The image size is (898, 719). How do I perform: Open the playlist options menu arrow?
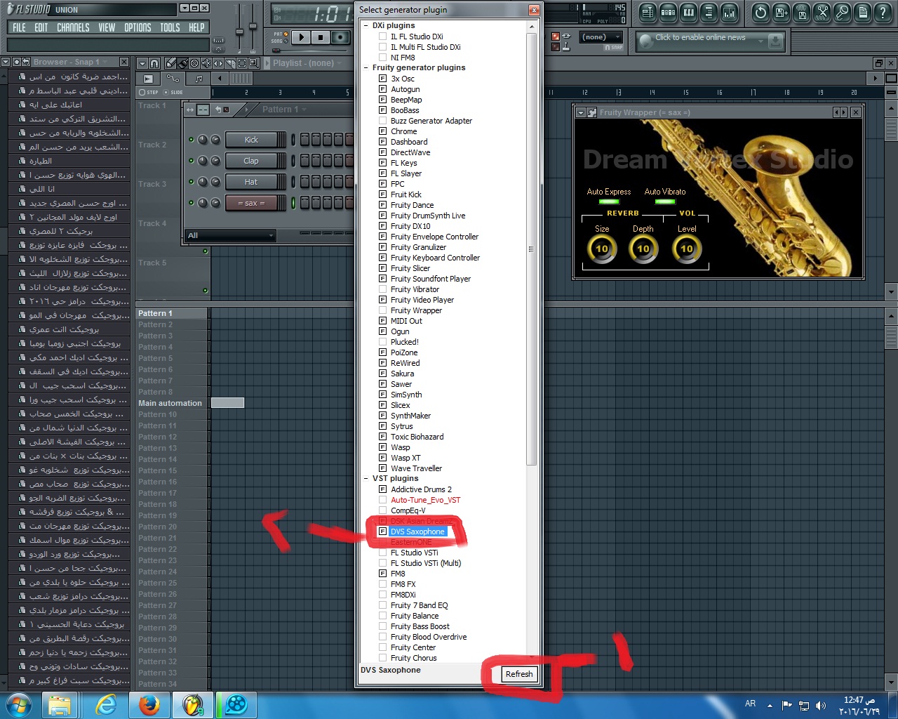point(142,63)
